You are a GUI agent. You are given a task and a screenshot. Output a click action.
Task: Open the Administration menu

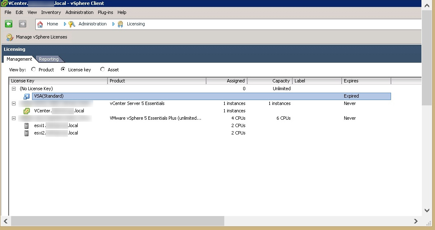pos(79,12)
